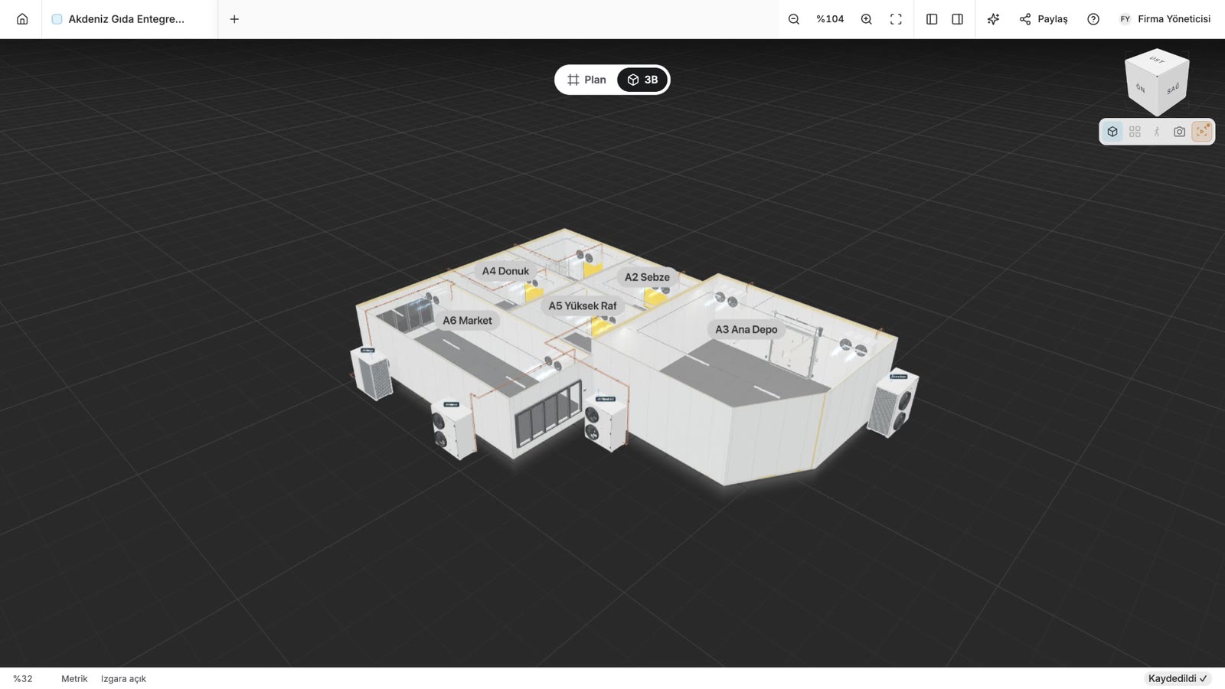Zoom out with the minus magnifier
This screenshot has height=689, width=1225.
794,19
